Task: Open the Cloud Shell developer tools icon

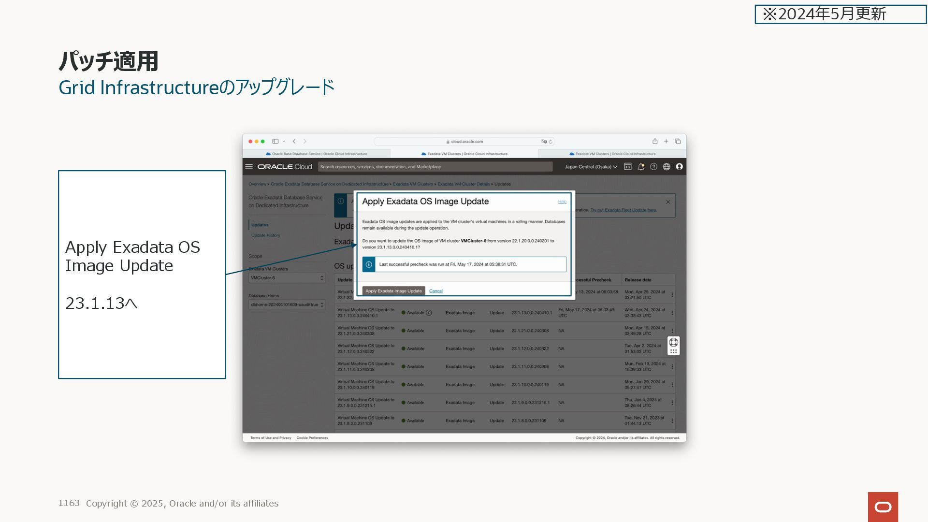Action: coord(628,166)
